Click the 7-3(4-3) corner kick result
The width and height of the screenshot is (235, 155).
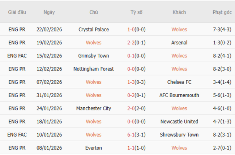point(222,30)
